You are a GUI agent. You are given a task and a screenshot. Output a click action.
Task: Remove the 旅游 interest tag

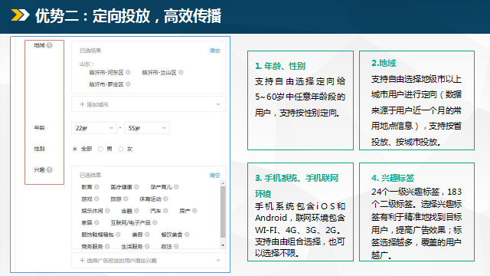pyautogui.click(x=126, y=199)
